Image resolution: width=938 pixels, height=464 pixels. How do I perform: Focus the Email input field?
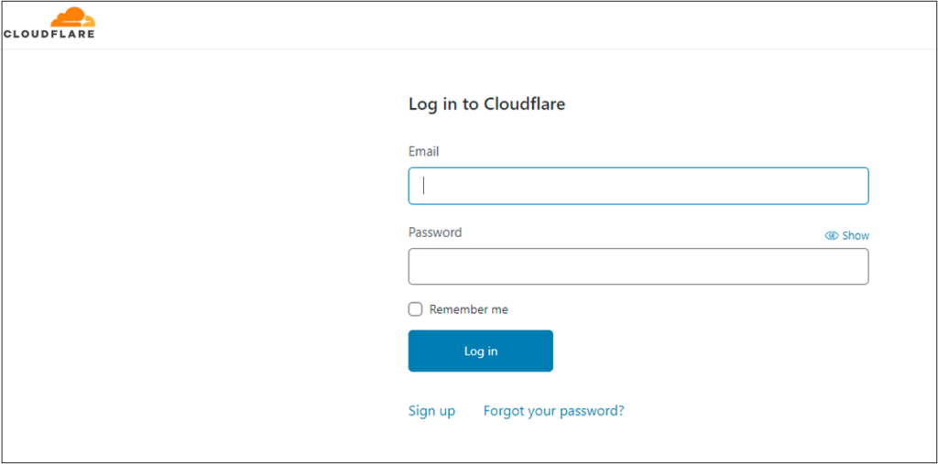click(x=638, y=186)
